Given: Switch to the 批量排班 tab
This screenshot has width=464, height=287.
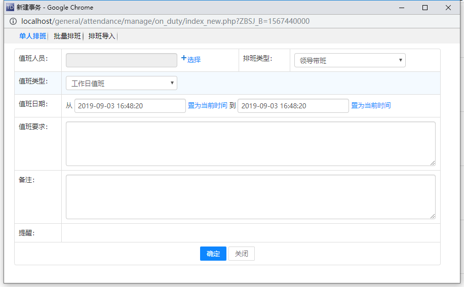Looking at the screenshot, I should 67,36.
